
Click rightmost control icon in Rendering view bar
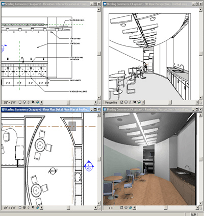[131, 207]
